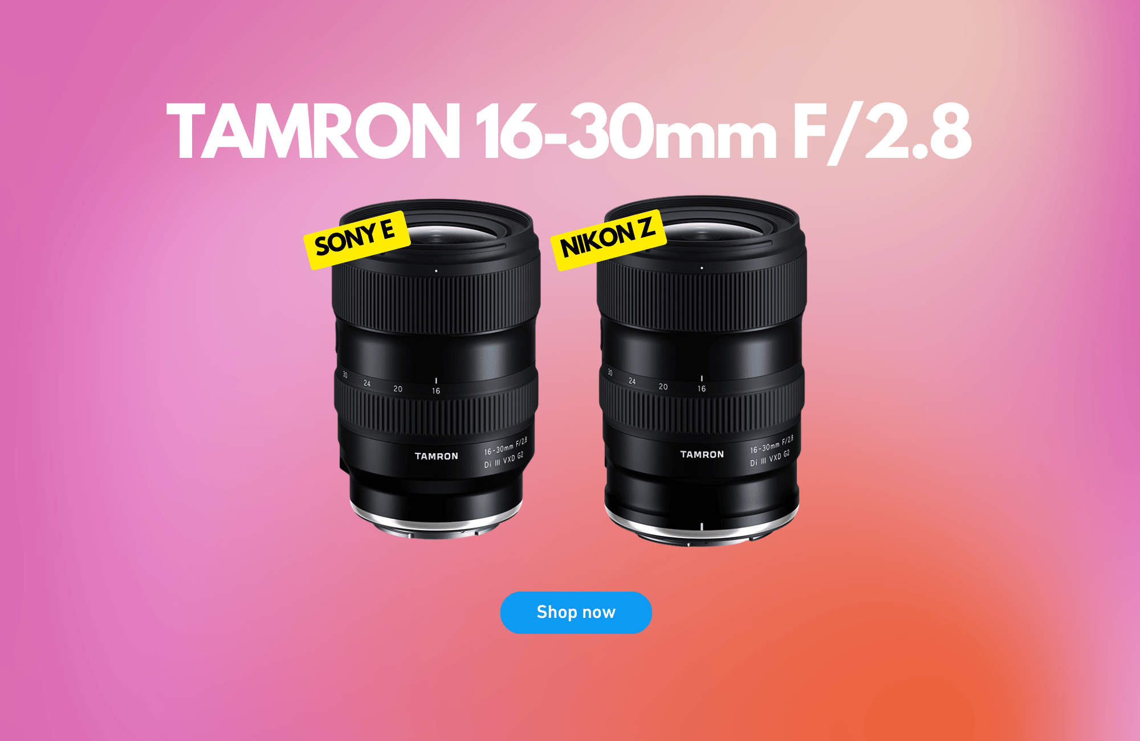Click the Shop now button
This screenshot has width=1140, height=741.
click(576, 612)
